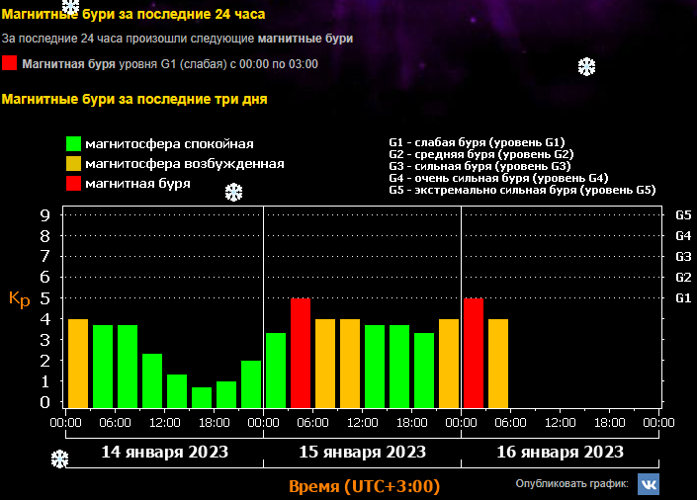
Task: Click the 'G5' level label on right axis
Action: tap(683, 215)
